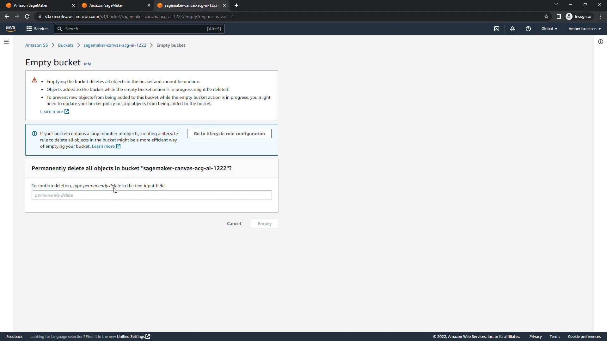Open the Amber Israelsen account dropdown
Screen dimensions: 607x341
(585, 29)
